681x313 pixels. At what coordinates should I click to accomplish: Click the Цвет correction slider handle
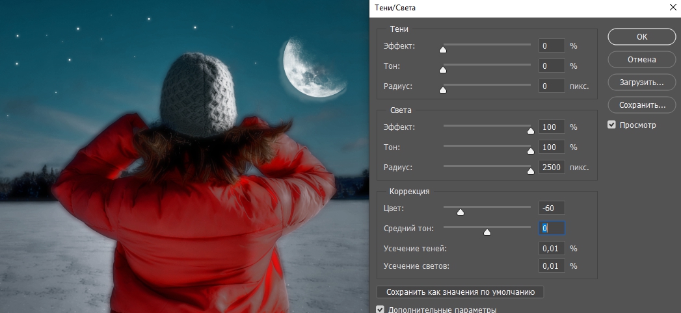[461, 212]
